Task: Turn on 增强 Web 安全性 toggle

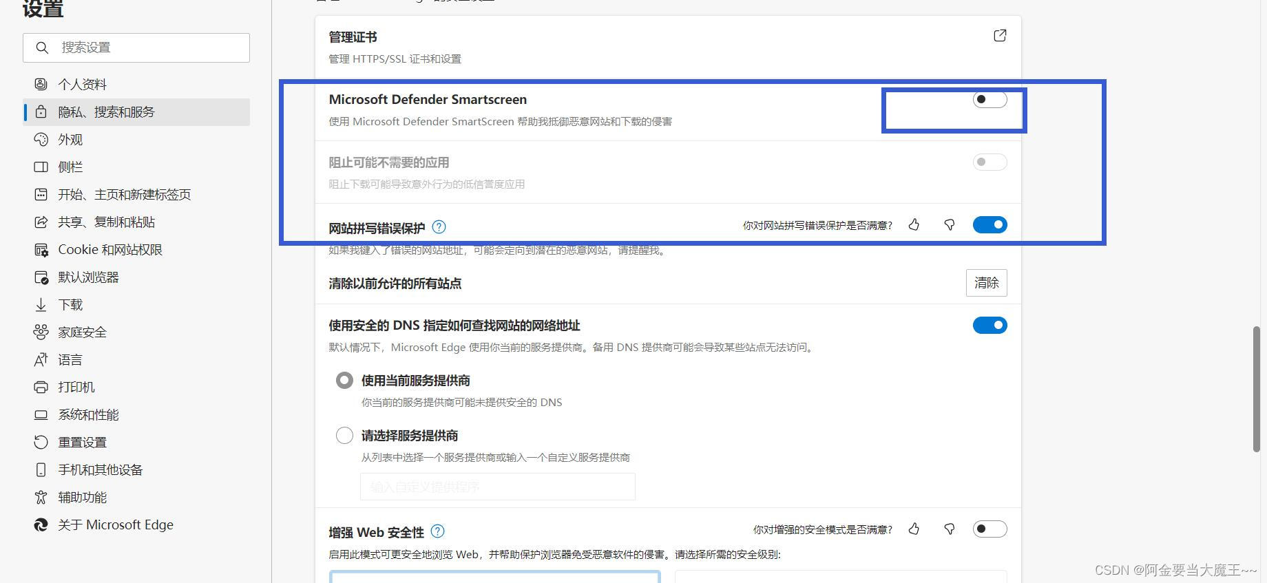Action: point(989,529)
